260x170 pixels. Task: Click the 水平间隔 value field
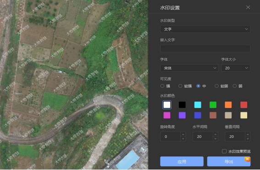(x=203, y=137)
